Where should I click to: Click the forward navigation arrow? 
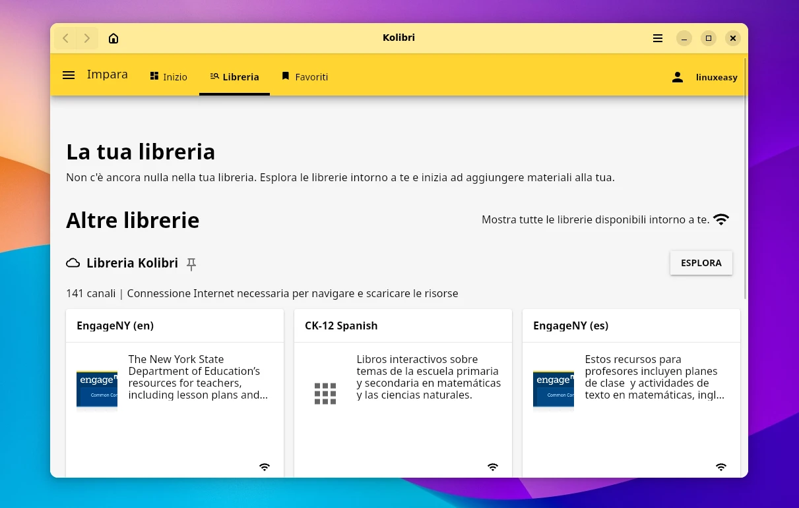[x=86, y=38]
